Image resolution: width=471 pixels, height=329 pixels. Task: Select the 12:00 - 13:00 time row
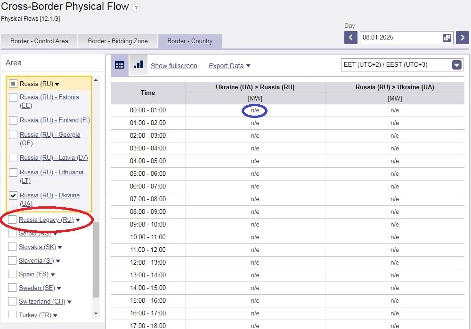(287, 262)
